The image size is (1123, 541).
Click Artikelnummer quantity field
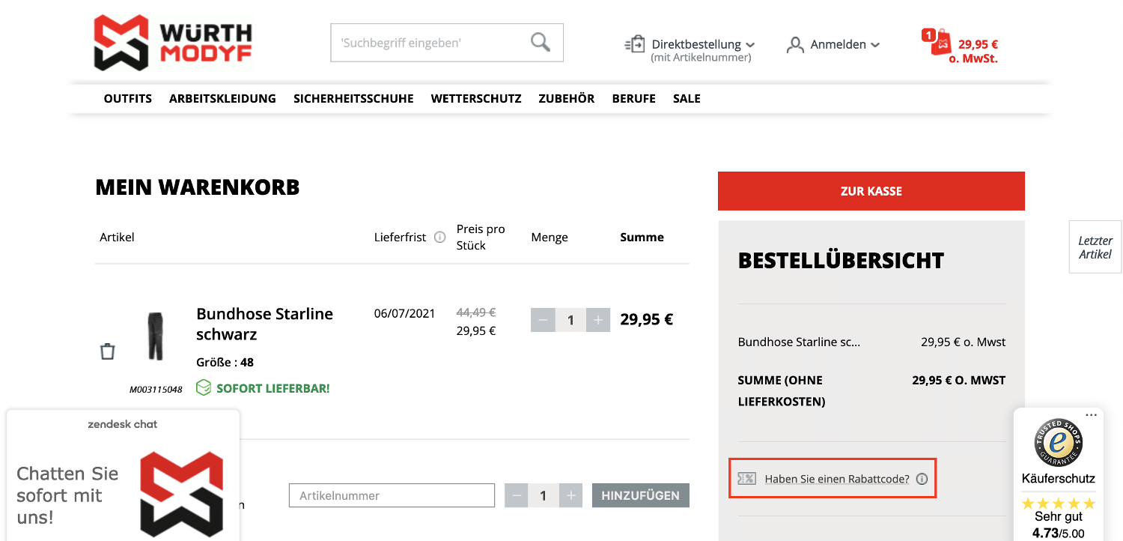(x=544, y=495)
